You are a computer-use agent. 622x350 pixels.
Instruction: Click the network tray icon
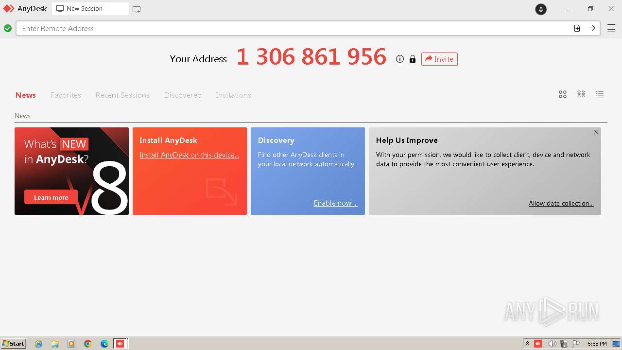tap(564, 344)
